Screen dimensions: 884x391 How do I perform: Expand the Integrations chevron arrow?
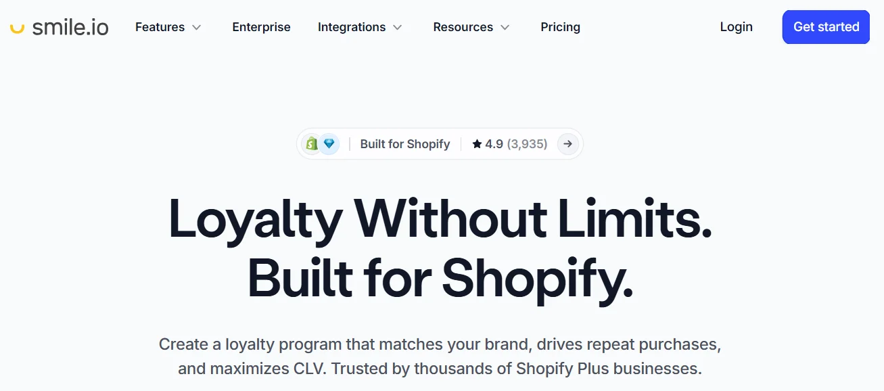point(398,28)
